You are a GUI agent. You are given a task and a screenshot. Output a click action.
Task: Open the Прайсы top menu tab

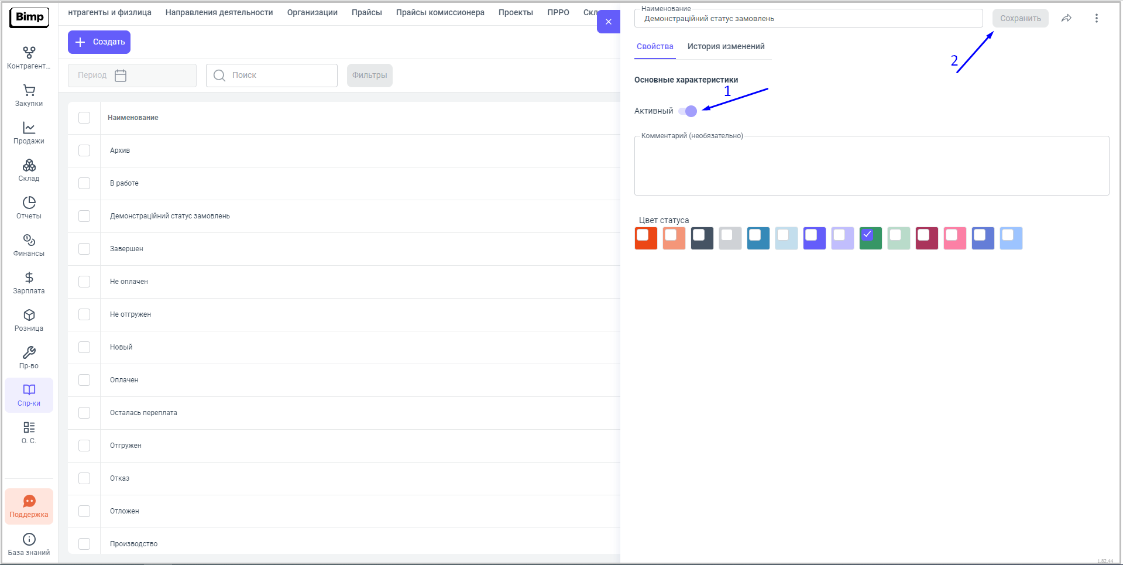tap(366, 12)
